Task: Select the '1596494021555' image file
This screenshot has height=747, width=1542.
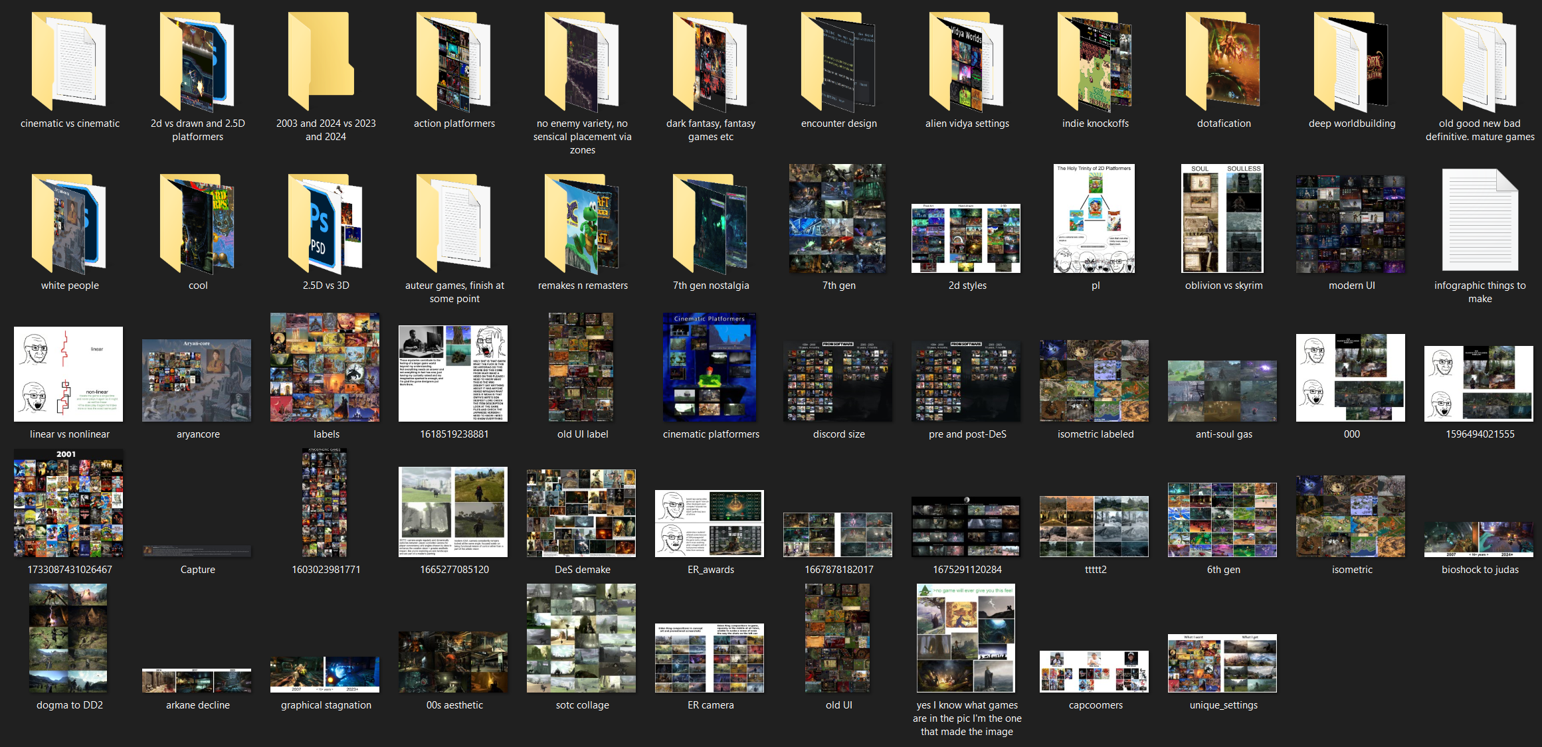Action: pyautogui.click(x=1479, y=384)
